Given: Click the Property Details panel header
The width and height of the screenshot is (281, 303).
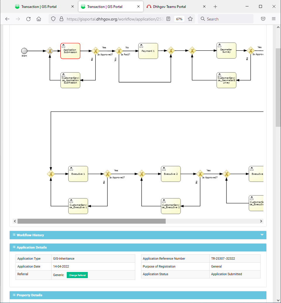Looking at the screenshot, I should click(x=138, y=295).
